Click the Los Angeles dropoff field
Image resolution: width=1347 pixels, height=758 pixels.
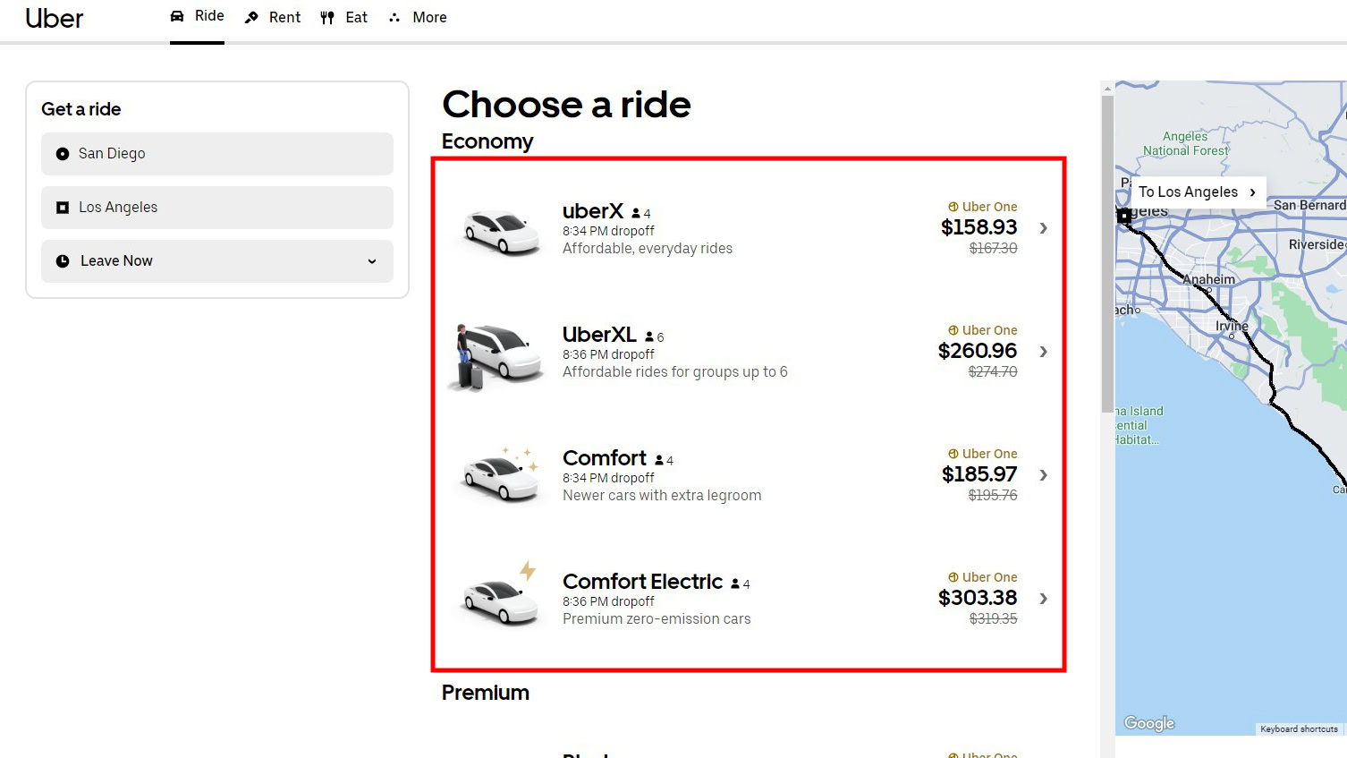coord(217,208)
